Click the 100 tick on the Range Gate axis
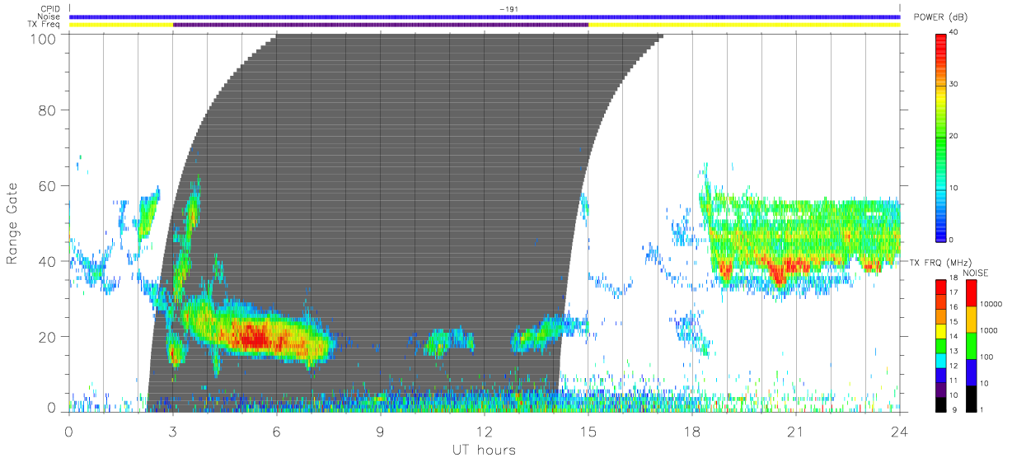The width and height of the screenshot is (1012, 467). pos(44,39)
